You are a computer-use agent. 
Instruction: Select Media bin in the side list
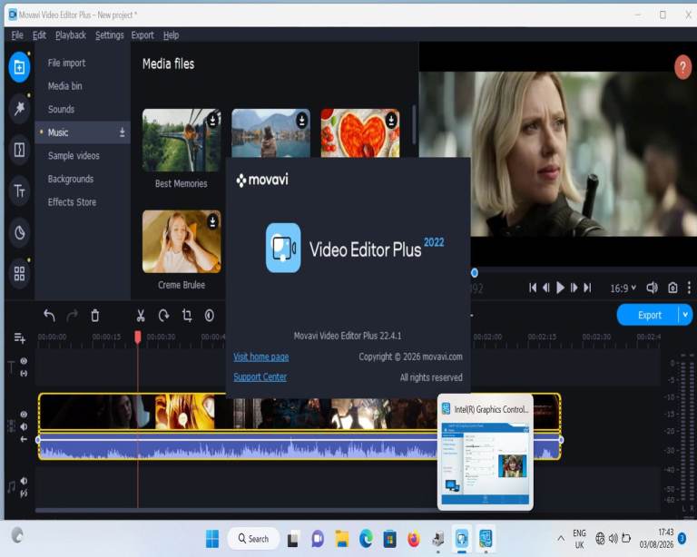click(65, 86)
